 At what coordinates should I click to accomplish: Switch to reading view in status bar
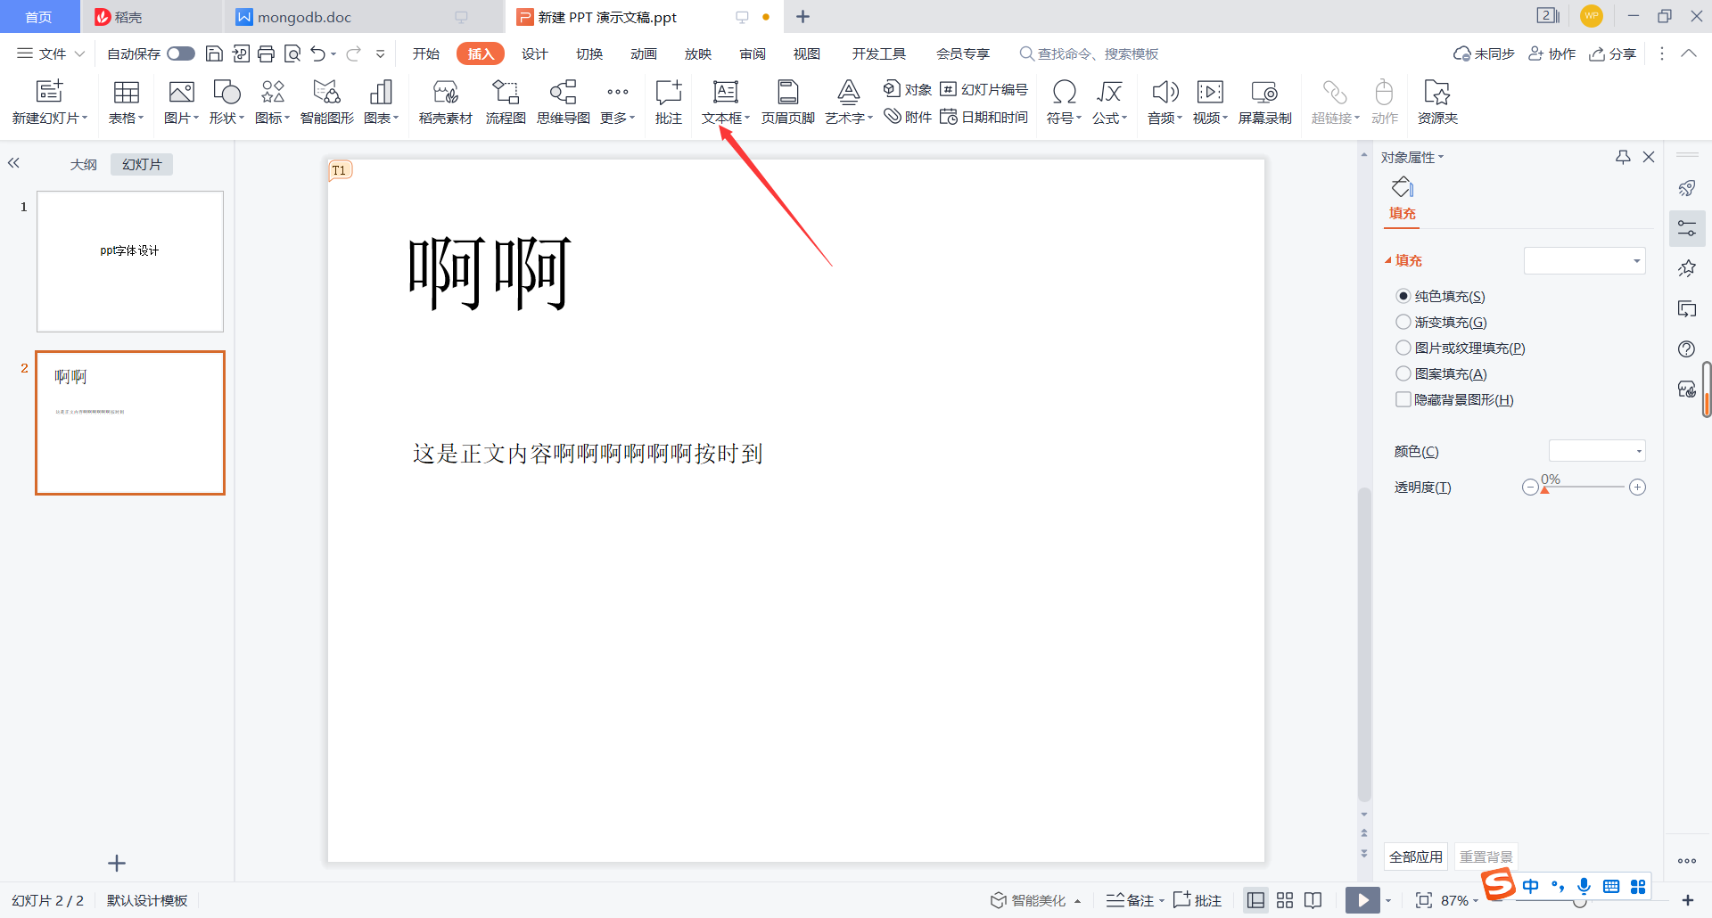[x=1313, y=900]
